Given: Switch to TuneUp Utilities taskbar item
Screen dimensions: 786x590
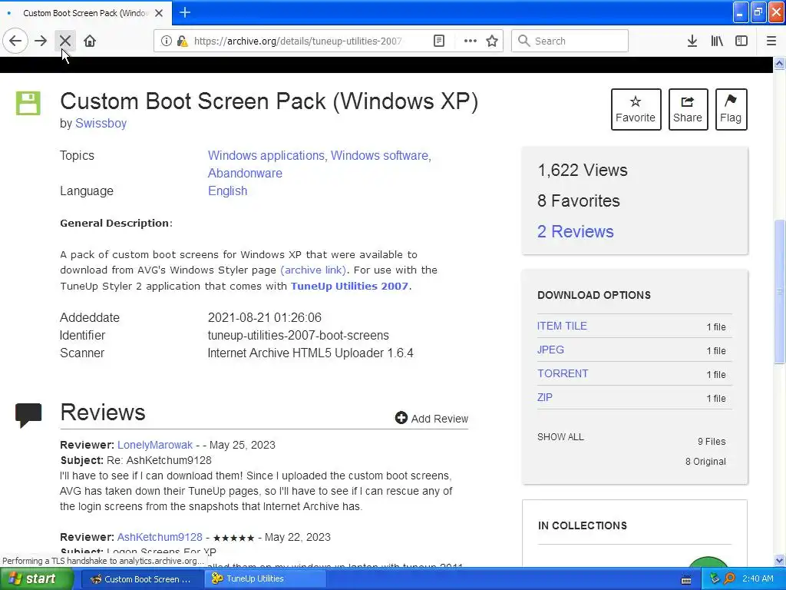Looking at the screenshot, I should coord(265,579).
